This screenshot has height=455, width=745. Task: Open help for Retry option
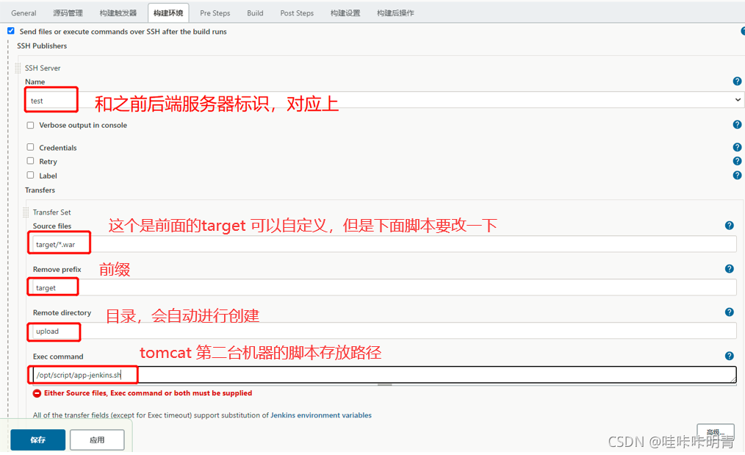click(x=737, y=161)
